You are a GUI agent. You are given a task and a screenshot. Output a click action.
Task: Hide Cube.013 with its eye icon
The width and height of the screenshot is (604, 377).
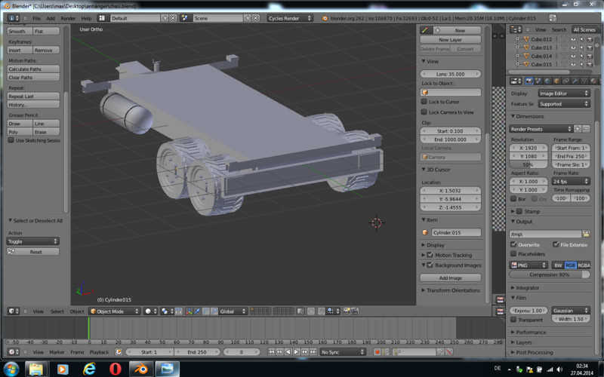[x=573, y=48]
